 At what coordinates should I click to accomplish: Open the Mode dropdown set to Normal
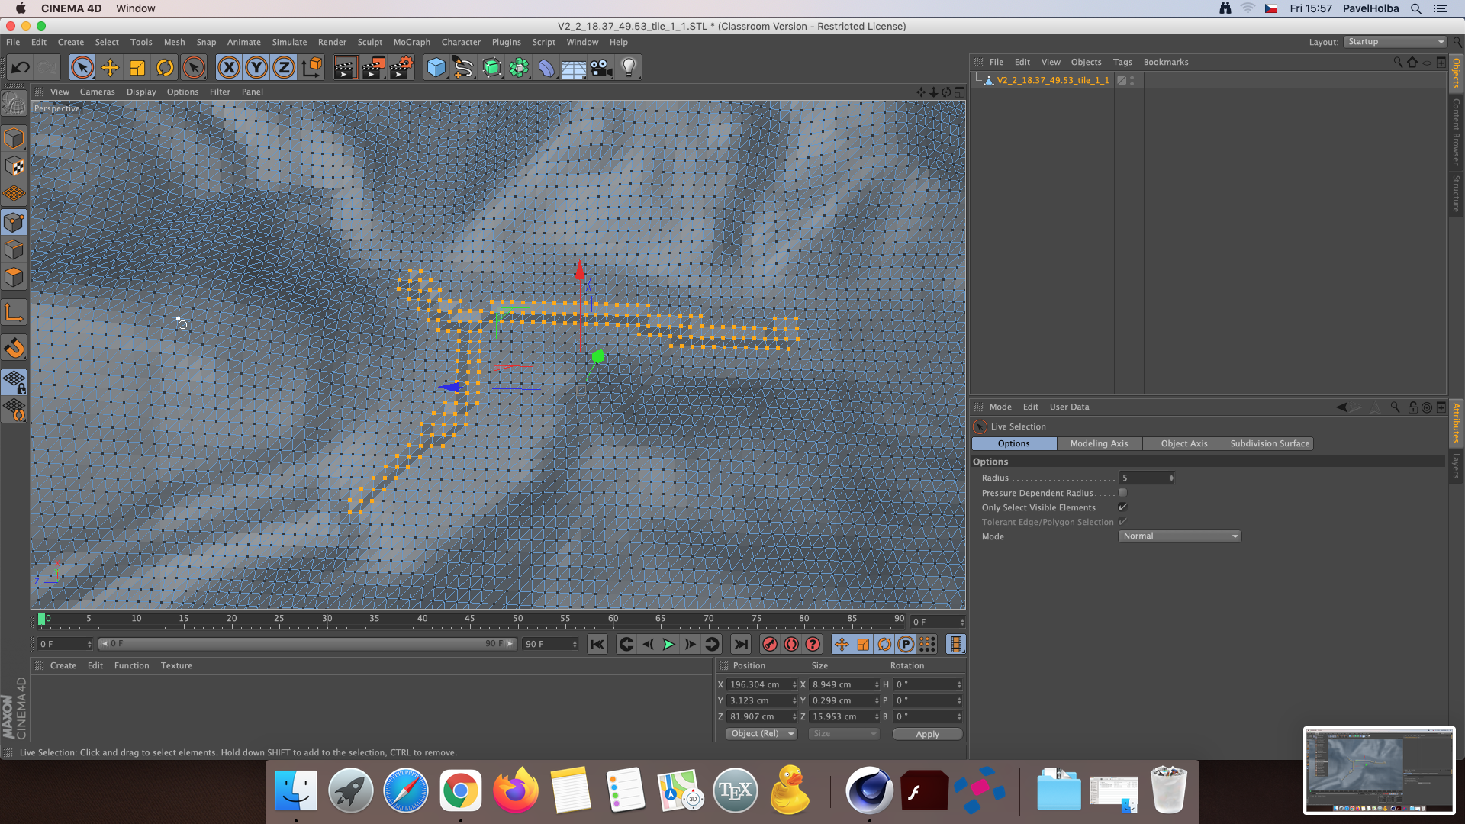pyautogui.click(x=1180, y=536)
